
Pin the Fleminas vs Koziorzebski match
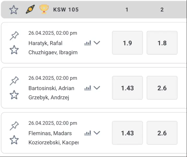[x=14, y=126]
